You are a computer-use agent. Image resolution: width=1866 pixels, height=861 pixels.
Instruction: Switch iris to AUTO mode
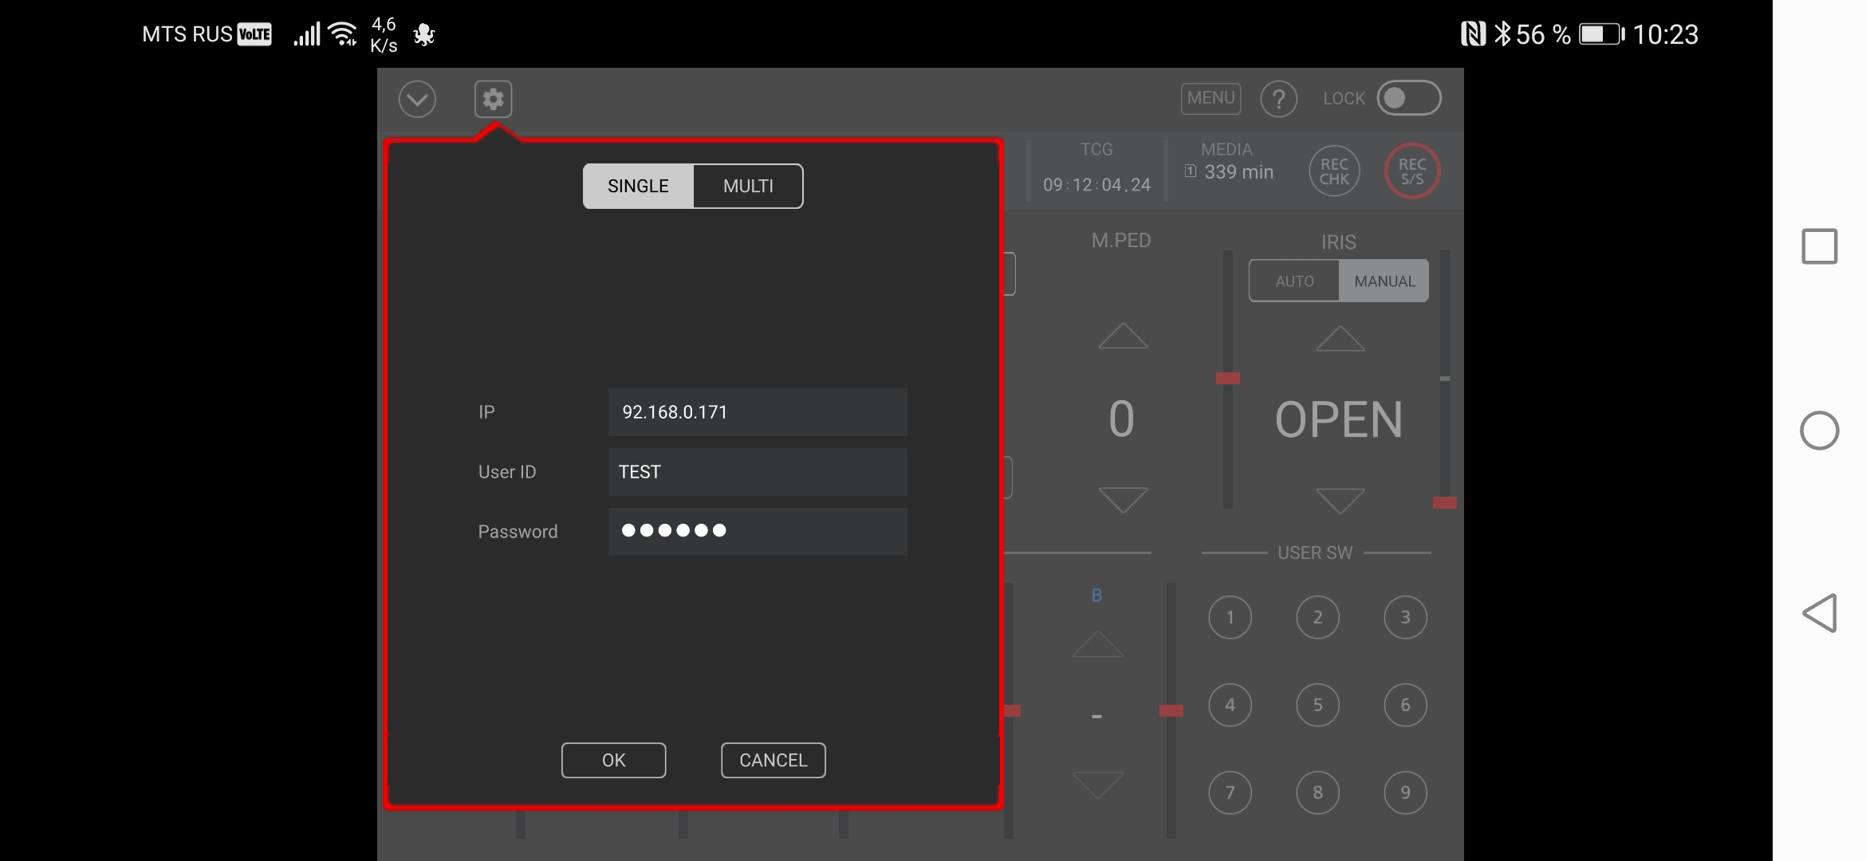1294,281
